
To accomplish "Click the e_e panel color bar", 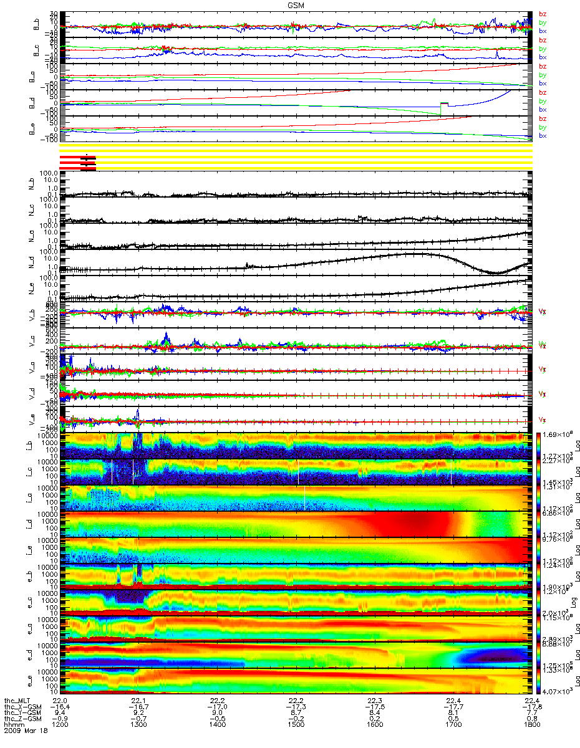I will pyautogui.click(x=538, y=682).
